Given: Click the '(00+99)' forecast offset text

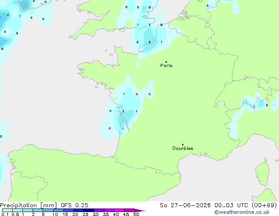Looking at the screenshot, I should click(x=264, y=205).
